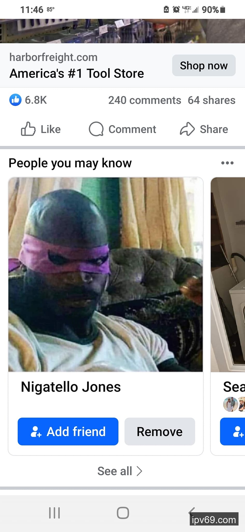Viewport: 245px width, 532px height.
Task: Tap the Android home button icon
Action: point(123,513)
